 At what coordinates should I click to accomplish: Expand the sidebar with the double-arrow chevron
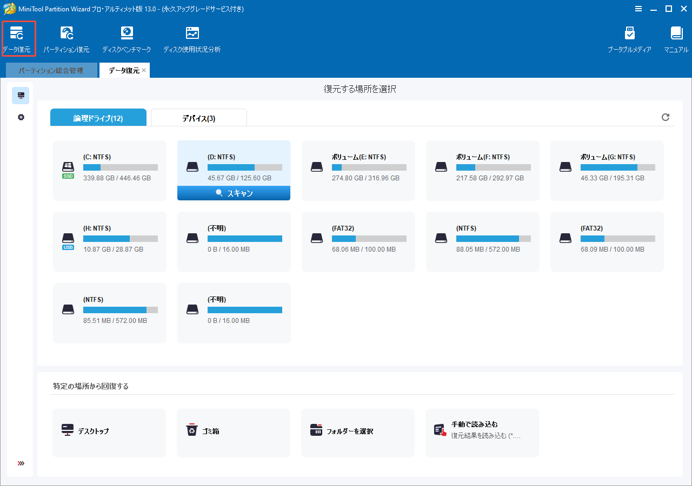tap(21, 463)
